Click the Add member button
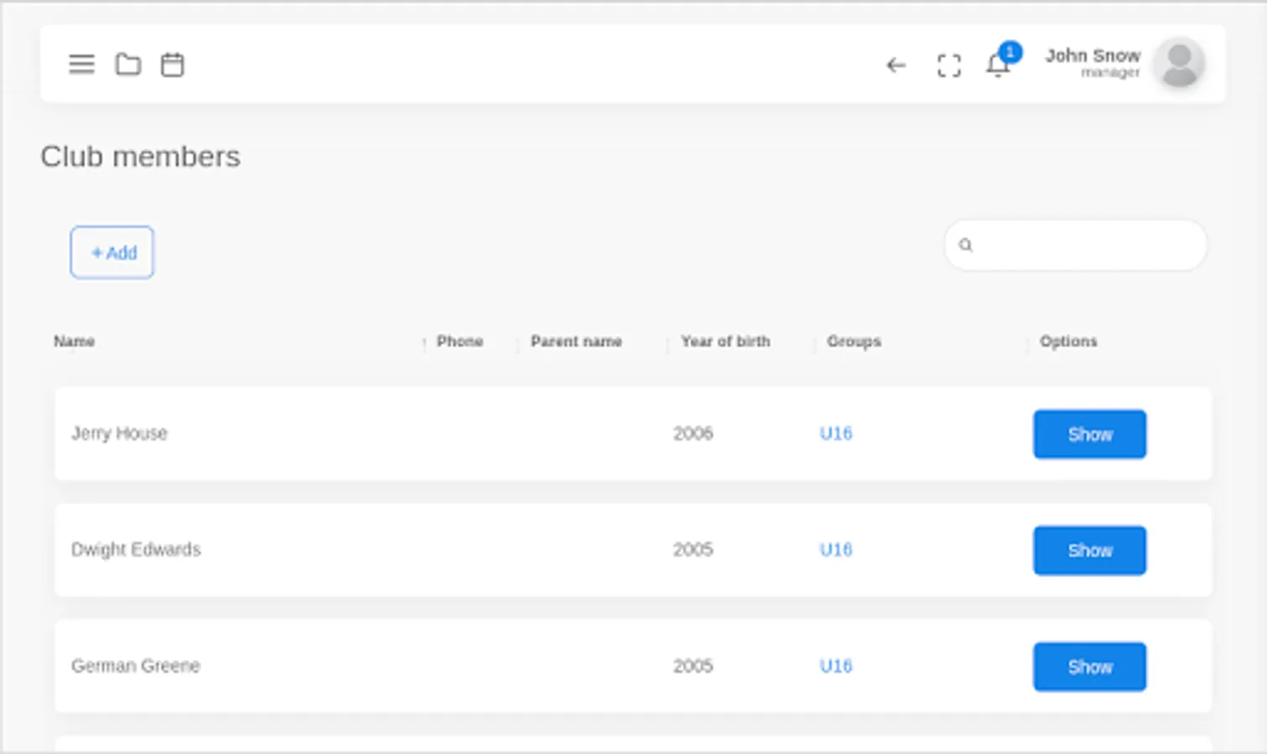Screen dimensions: 1267x754 pos(112,252)
